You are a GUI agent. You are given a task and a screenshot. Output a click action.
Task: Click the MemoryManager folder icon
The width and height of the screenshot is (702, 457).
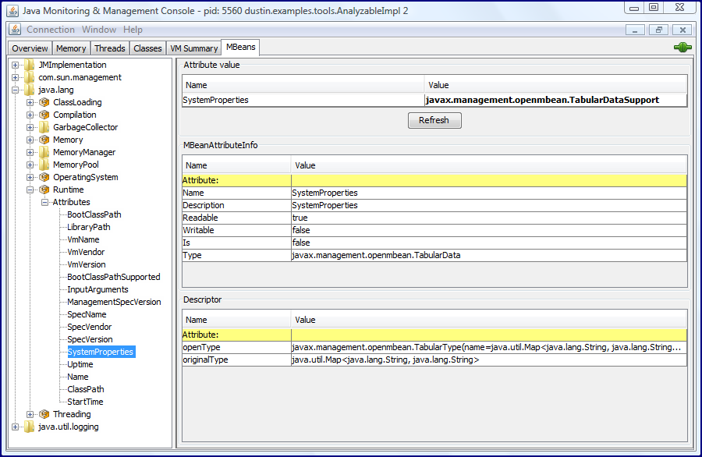tap(44, 153)
